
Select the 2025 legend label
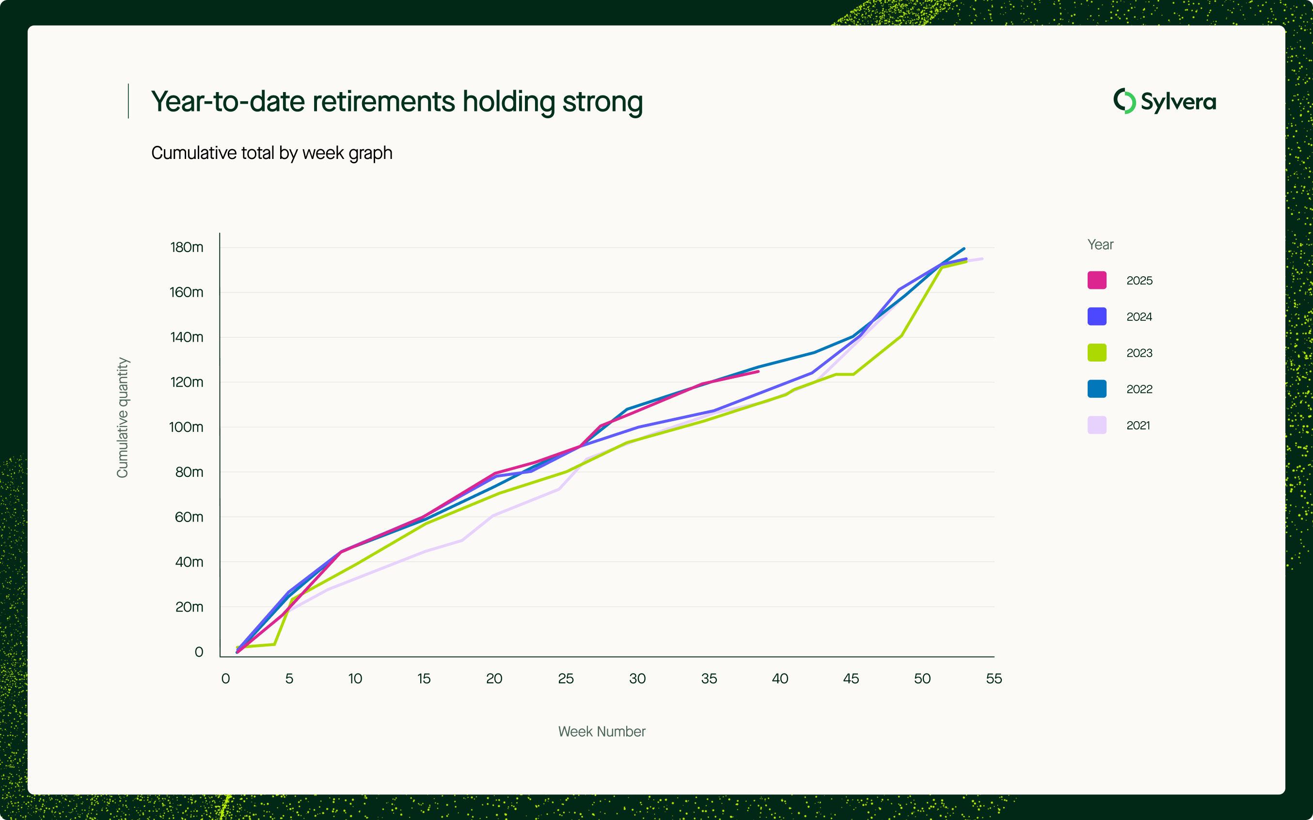tap(1139, 281)
